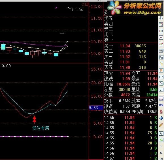164x160 pixels.
Task: Click the circle icon below the formula icon
Action: click(161, 90)
